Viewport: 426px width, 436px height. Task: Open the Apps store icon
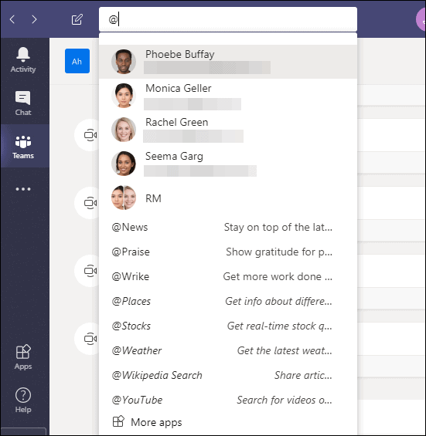coord(23,357)
